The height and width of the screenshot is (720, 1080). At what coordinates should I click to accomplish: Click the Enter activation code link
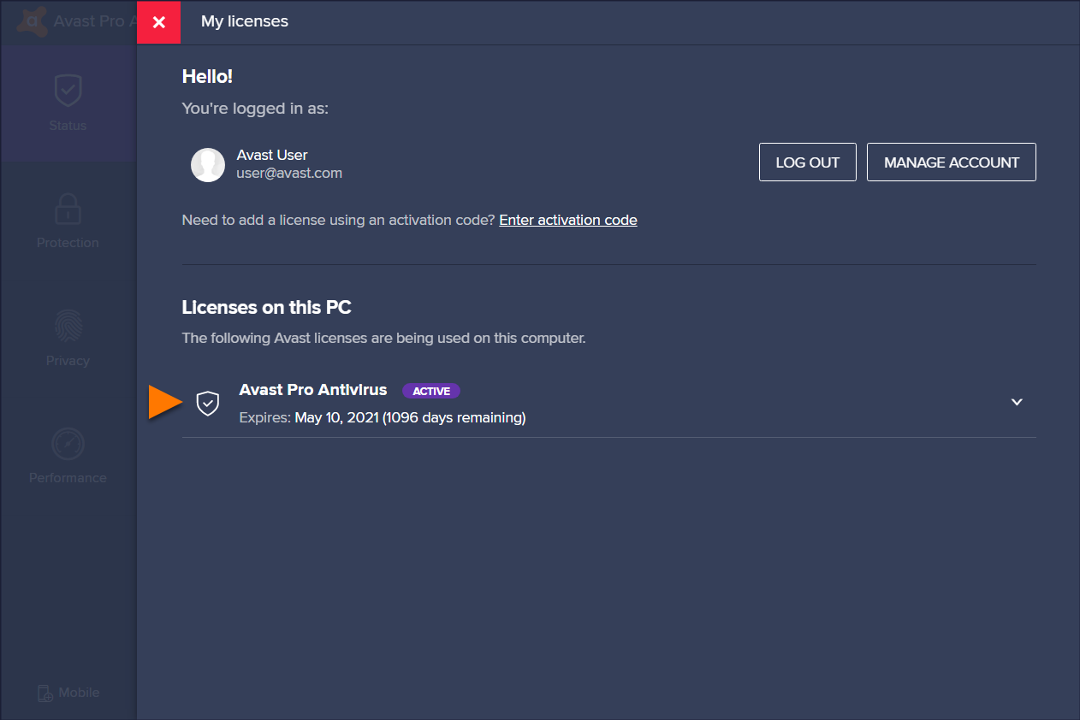click(568, 220)
